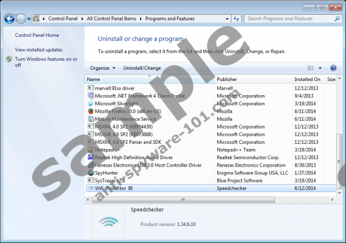Sort list by Publisher column header
This screenshot has height=243, width=346.
pos(227,79)
